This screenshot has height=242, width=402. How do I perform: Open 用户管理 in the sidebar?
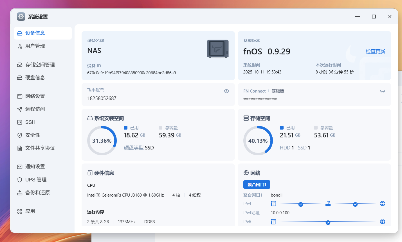[35, 46]
